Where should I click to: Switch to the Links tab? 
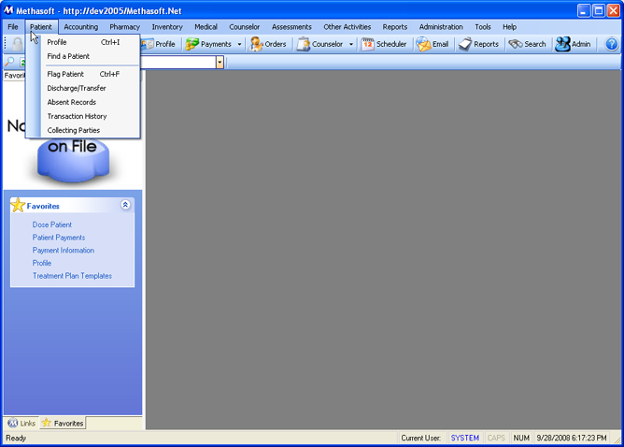[21, 423]
